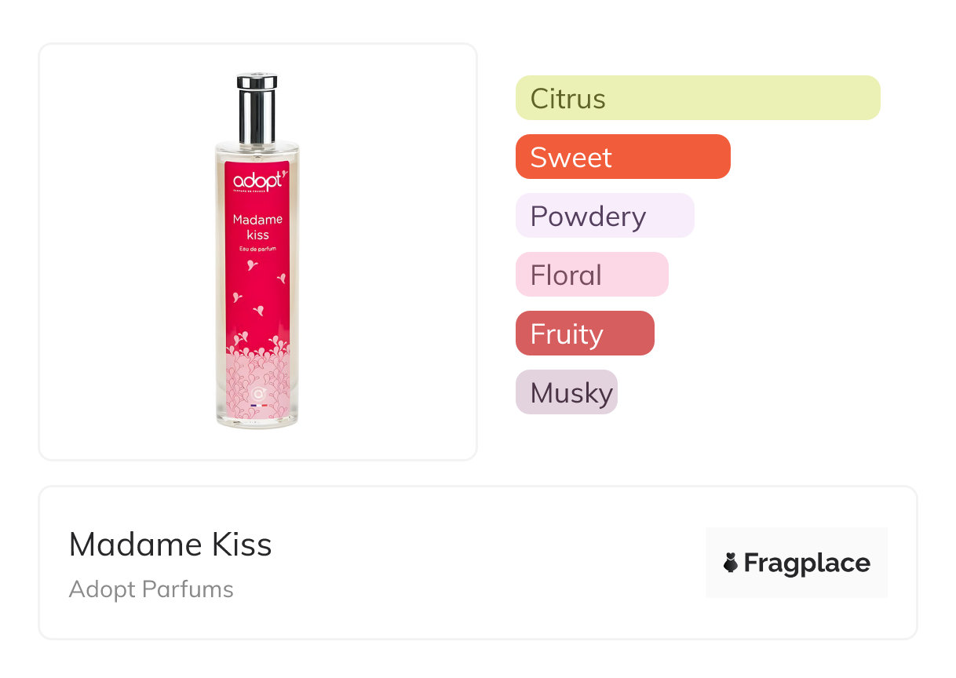The height and width of the screenshot is (678, 956).
Task: Choose the Powdery accord bar
Action: (x=604, y=216)
